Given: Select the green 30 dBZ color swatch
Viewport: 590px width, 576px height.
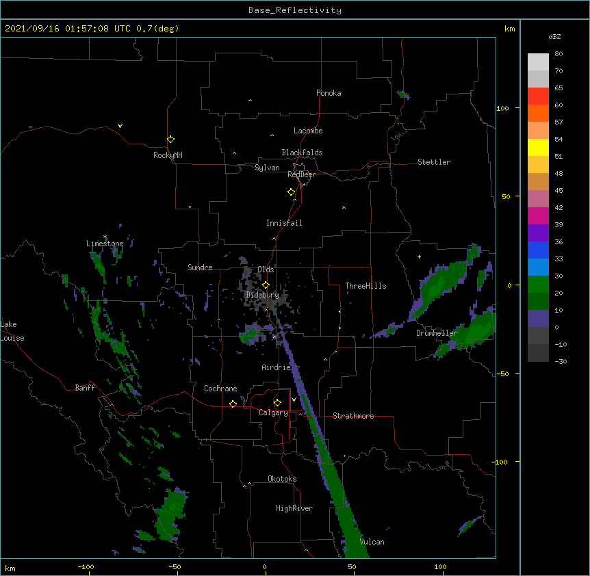Looking at the screenshot, I should 538,285.
